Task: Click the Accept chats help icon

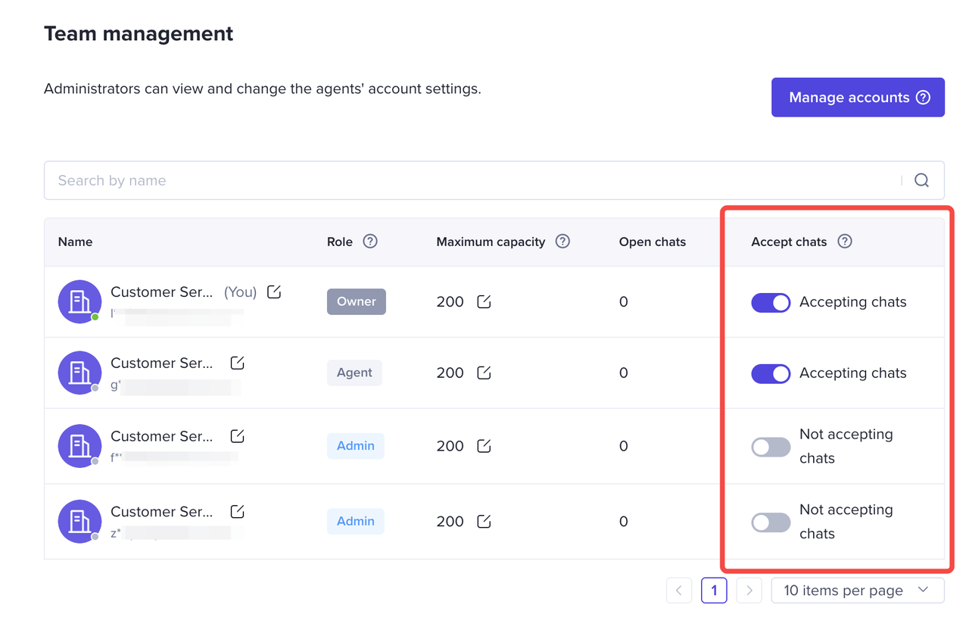Action: [845, 242]
